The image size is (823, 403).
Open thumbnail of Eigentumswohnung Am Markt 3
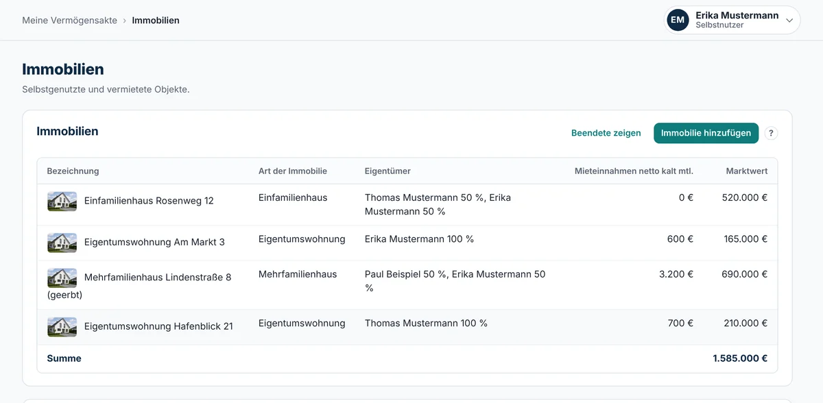click(x=62, y=243)
